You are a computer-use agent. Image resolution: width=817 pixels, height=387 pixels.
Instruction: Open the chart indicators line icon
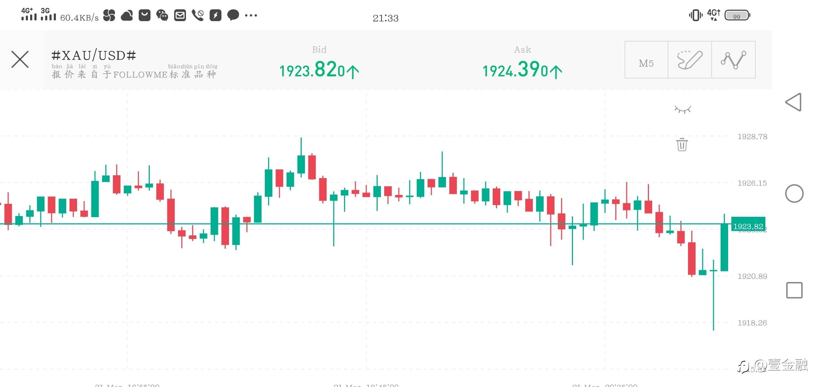(x=734, y=60)
